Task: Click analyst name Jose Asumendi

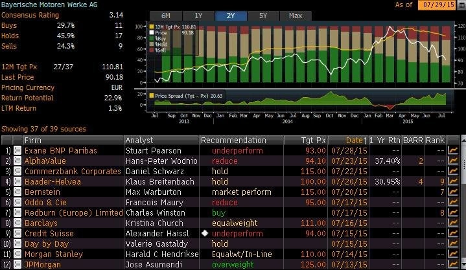Action: click(x=154, y=265)
